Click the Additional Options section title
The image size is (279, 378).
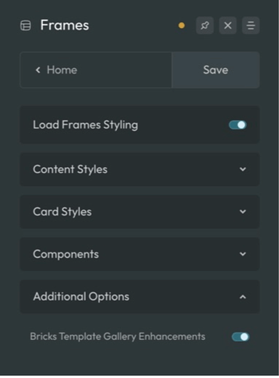pos(81,296)
